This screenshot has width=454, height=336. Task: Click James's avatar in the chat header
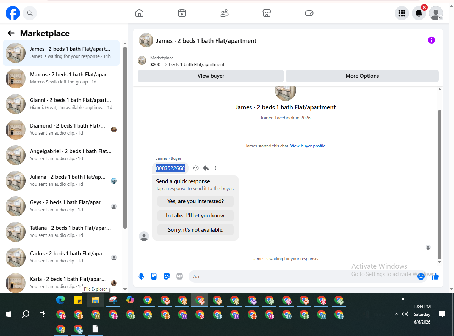pos(146,40)
